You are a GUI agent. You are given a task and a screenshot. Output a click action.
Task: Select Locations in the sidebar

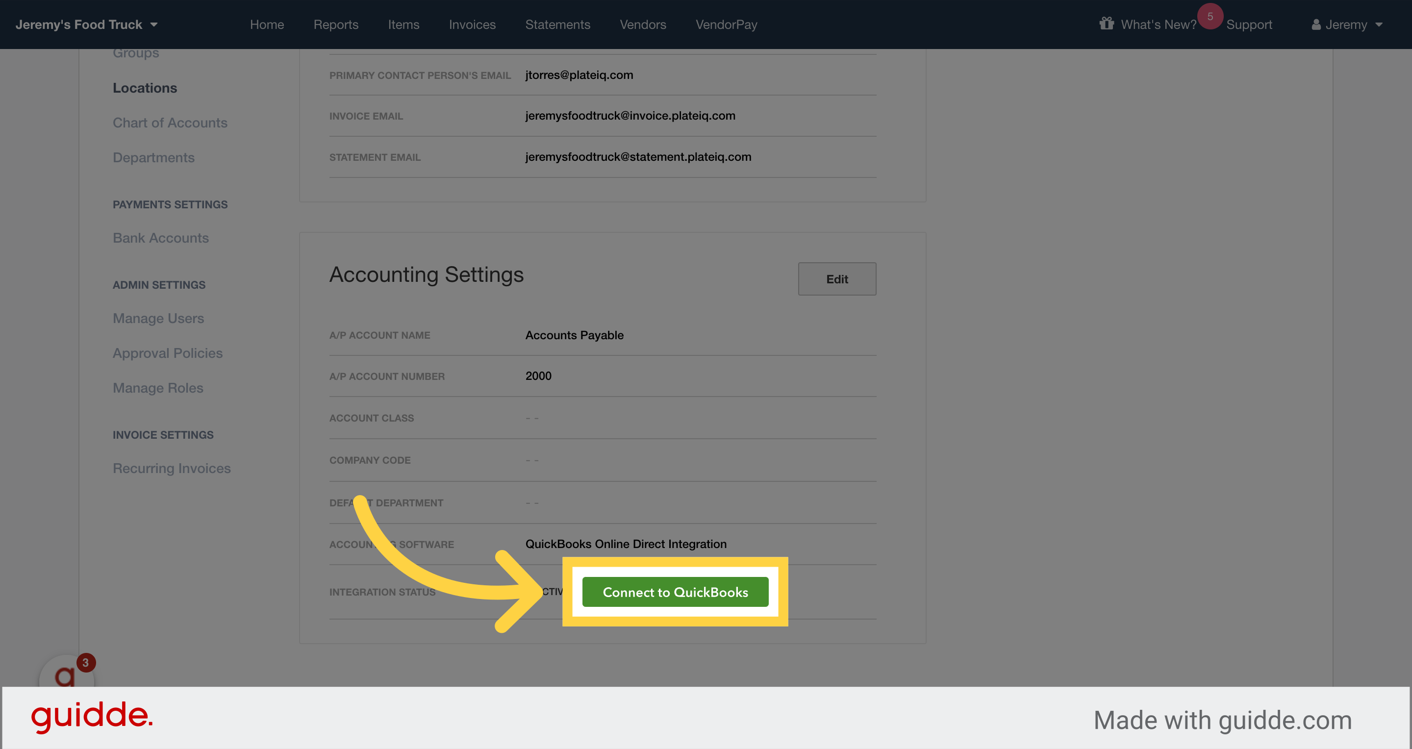click(x=145, y=88)
